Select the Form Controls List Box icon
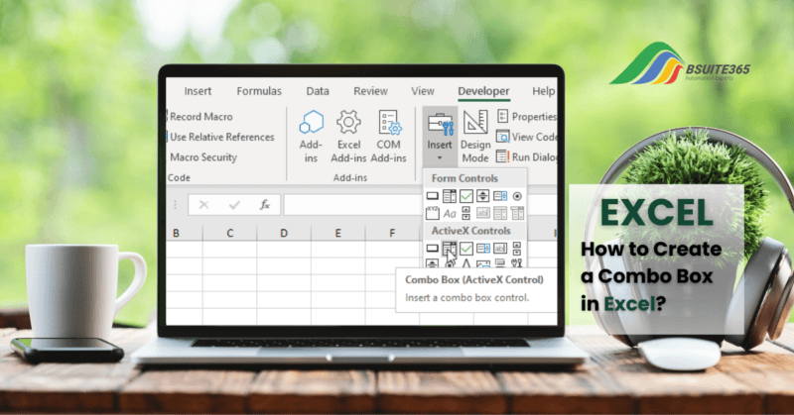The height and width of the screenshot is (415, 794). coord(500,196)
